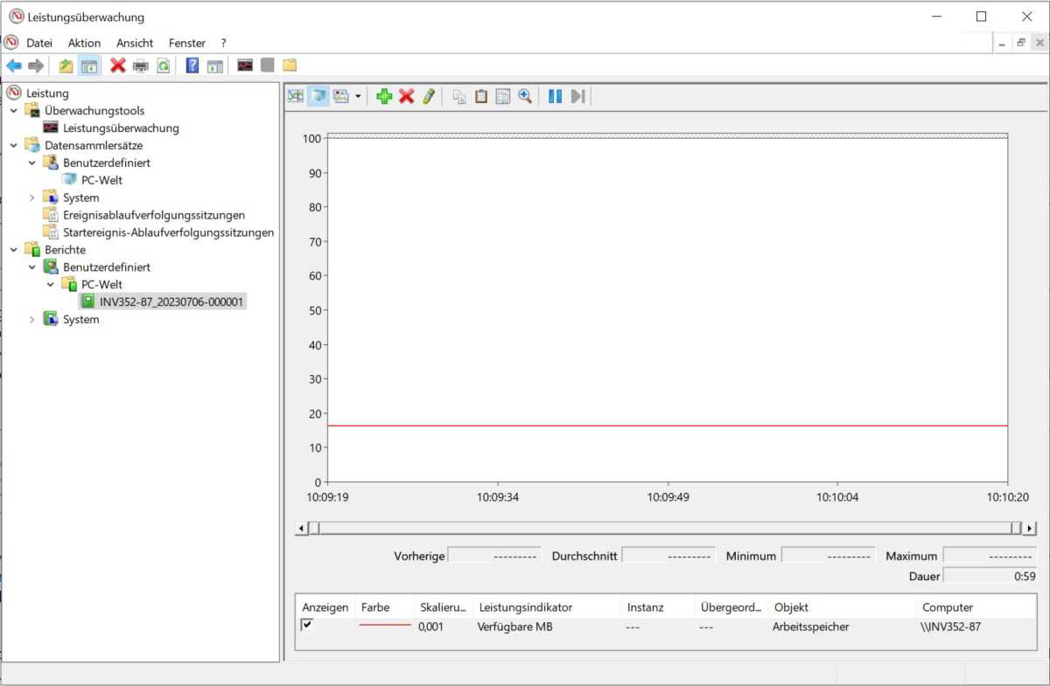
Task: Open the Ansicht menu
Action: (x=135, y=43)
